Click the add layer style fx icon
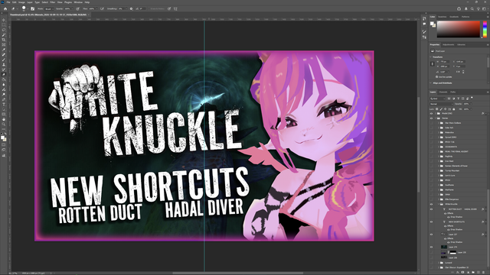 (x=458, y=272)
